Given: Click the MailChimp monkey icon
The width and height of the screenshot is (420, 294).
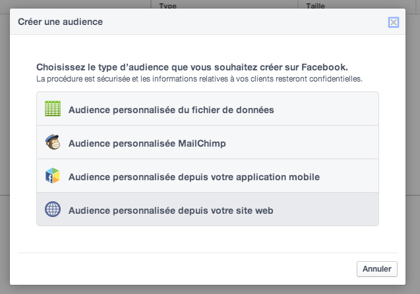Looking at the screenshot, I should (53, 142).
